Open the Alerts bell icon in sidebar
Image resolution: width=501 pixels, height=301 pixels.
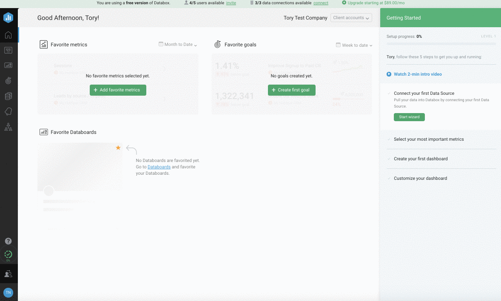click(9, 111)
